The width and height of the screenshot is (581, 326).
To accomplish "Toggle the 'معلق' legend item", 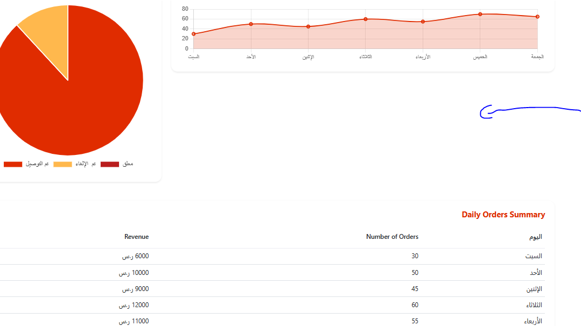I will [x=117, y=164].
